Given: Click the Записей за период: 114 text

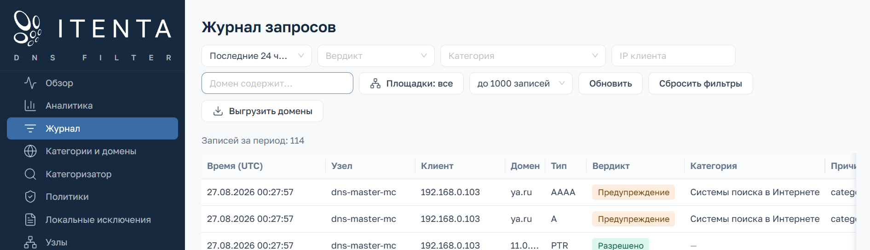Looking at the screenshot, I should click(x=253, y=140).
